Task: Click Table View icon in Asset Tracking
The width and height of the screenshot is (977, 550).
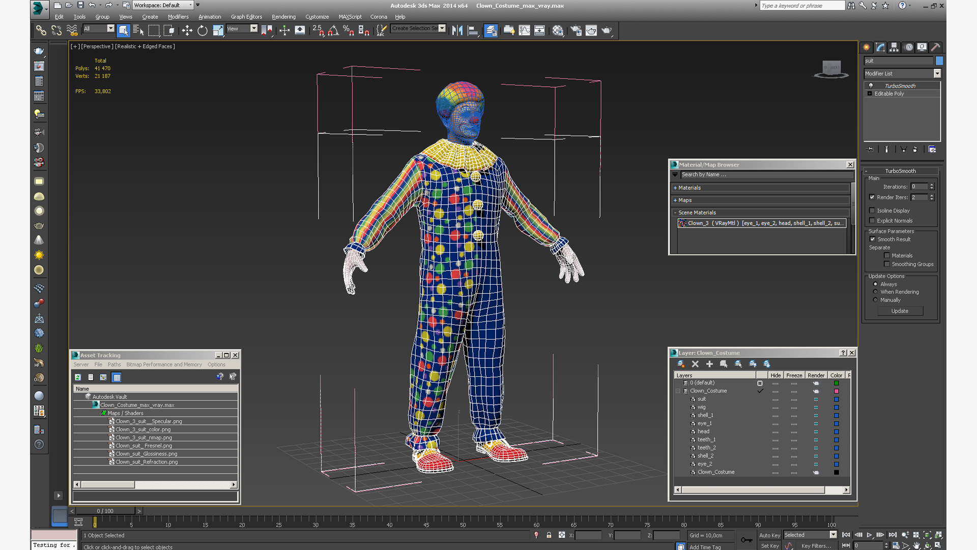Action: (x=117, y=377)
